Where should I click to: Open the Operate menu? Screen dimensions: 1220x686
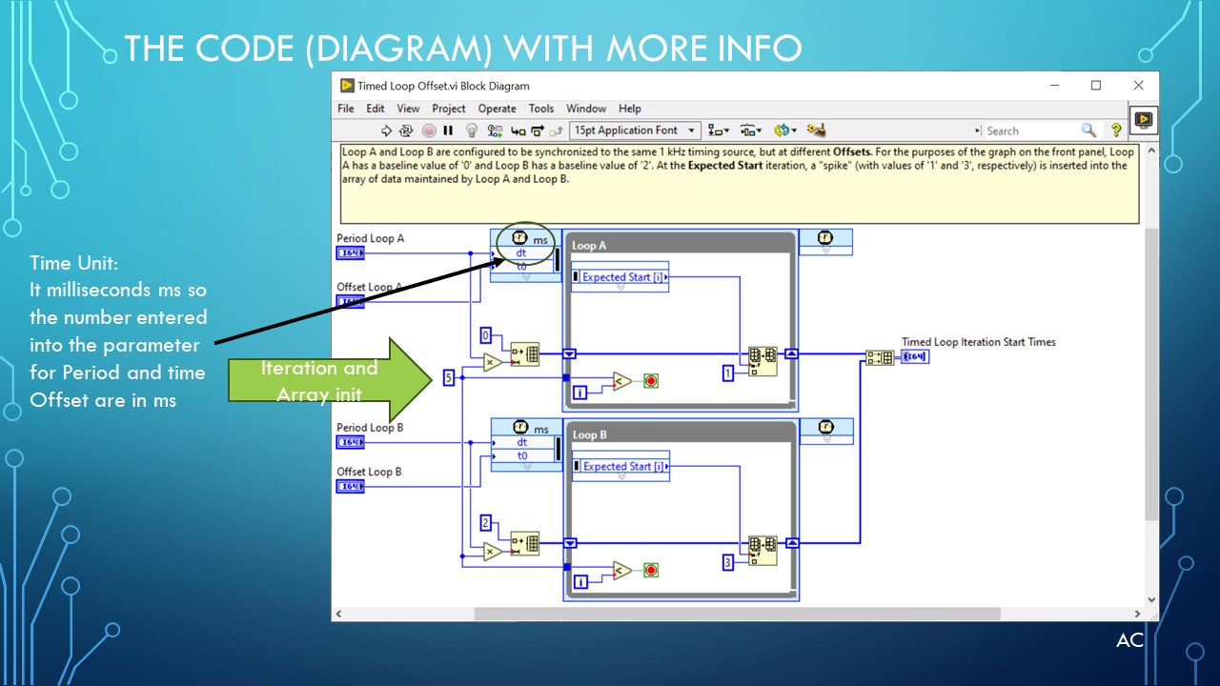pyautogui.click(x=497, y=109)
